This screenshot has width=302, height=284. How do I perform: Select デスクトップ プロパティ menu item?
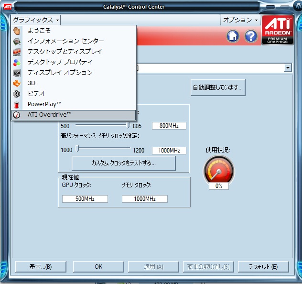(74, 62)
